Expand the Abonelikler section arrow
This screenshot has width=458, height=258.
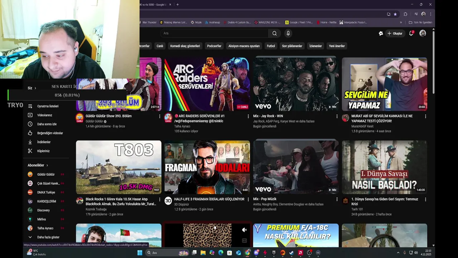point(47,165)
